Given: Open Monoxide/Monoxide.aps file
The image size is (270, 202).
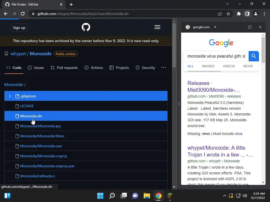Looking at the screenshot, I should tap(41, 126).
